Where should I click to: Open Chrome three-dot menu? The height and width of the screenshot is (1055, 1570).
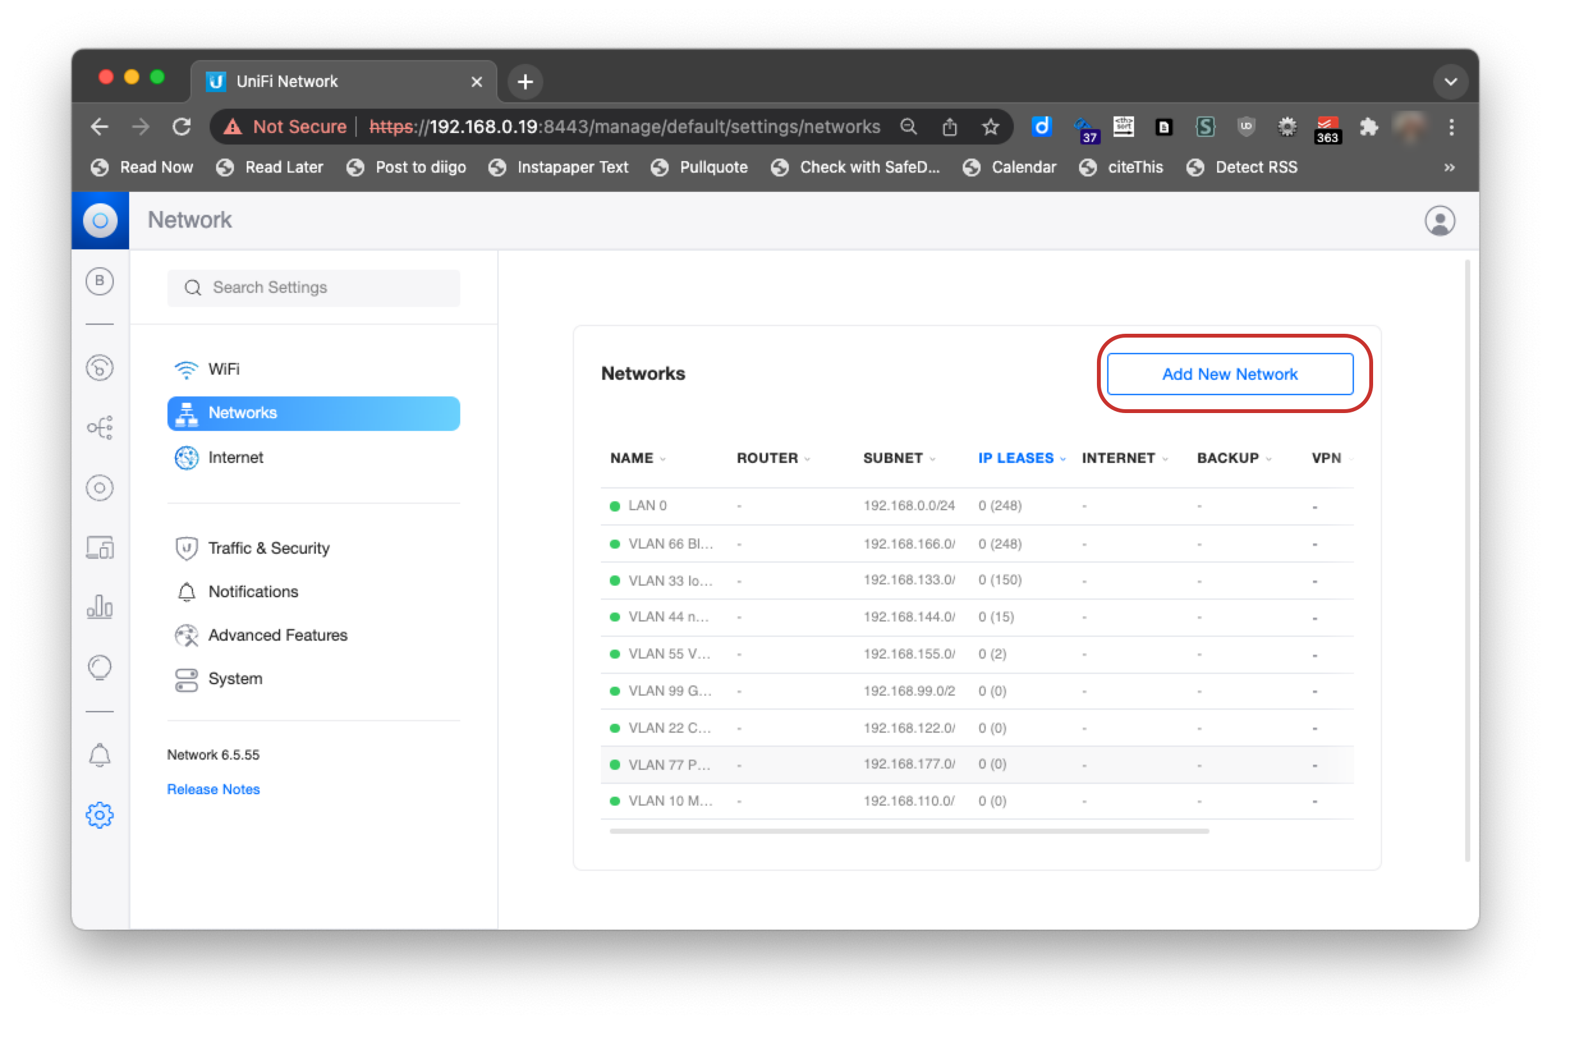pos(1451,127)
